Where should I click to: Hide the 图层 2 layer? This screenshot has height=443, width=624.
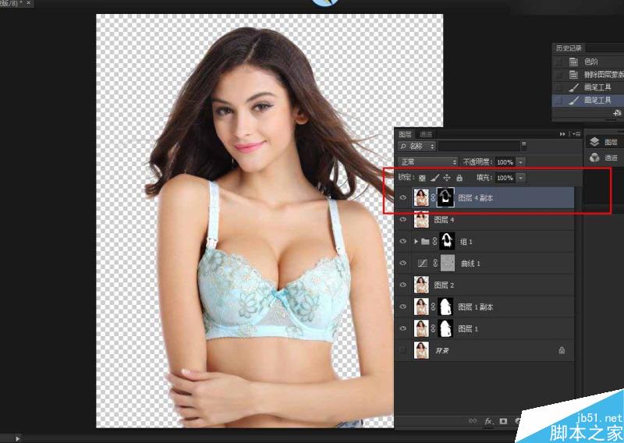tap(403, 285)
